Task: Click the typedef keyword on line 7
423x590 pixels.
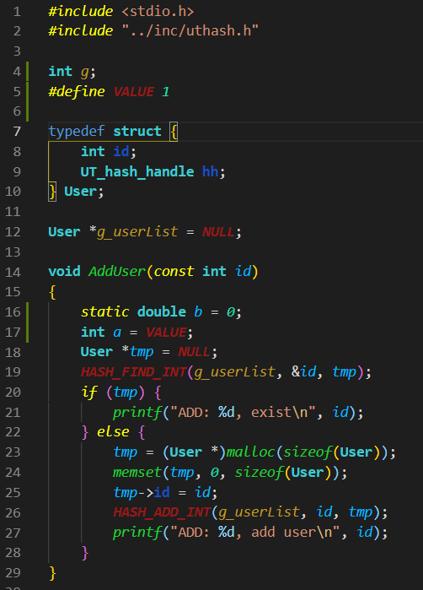Action: [77, 132]
